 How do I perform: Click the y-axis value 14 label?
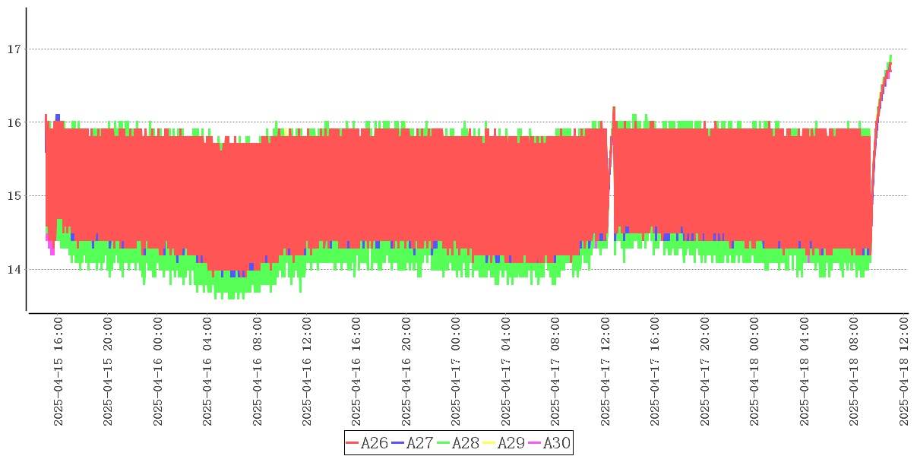pos(13,270)
